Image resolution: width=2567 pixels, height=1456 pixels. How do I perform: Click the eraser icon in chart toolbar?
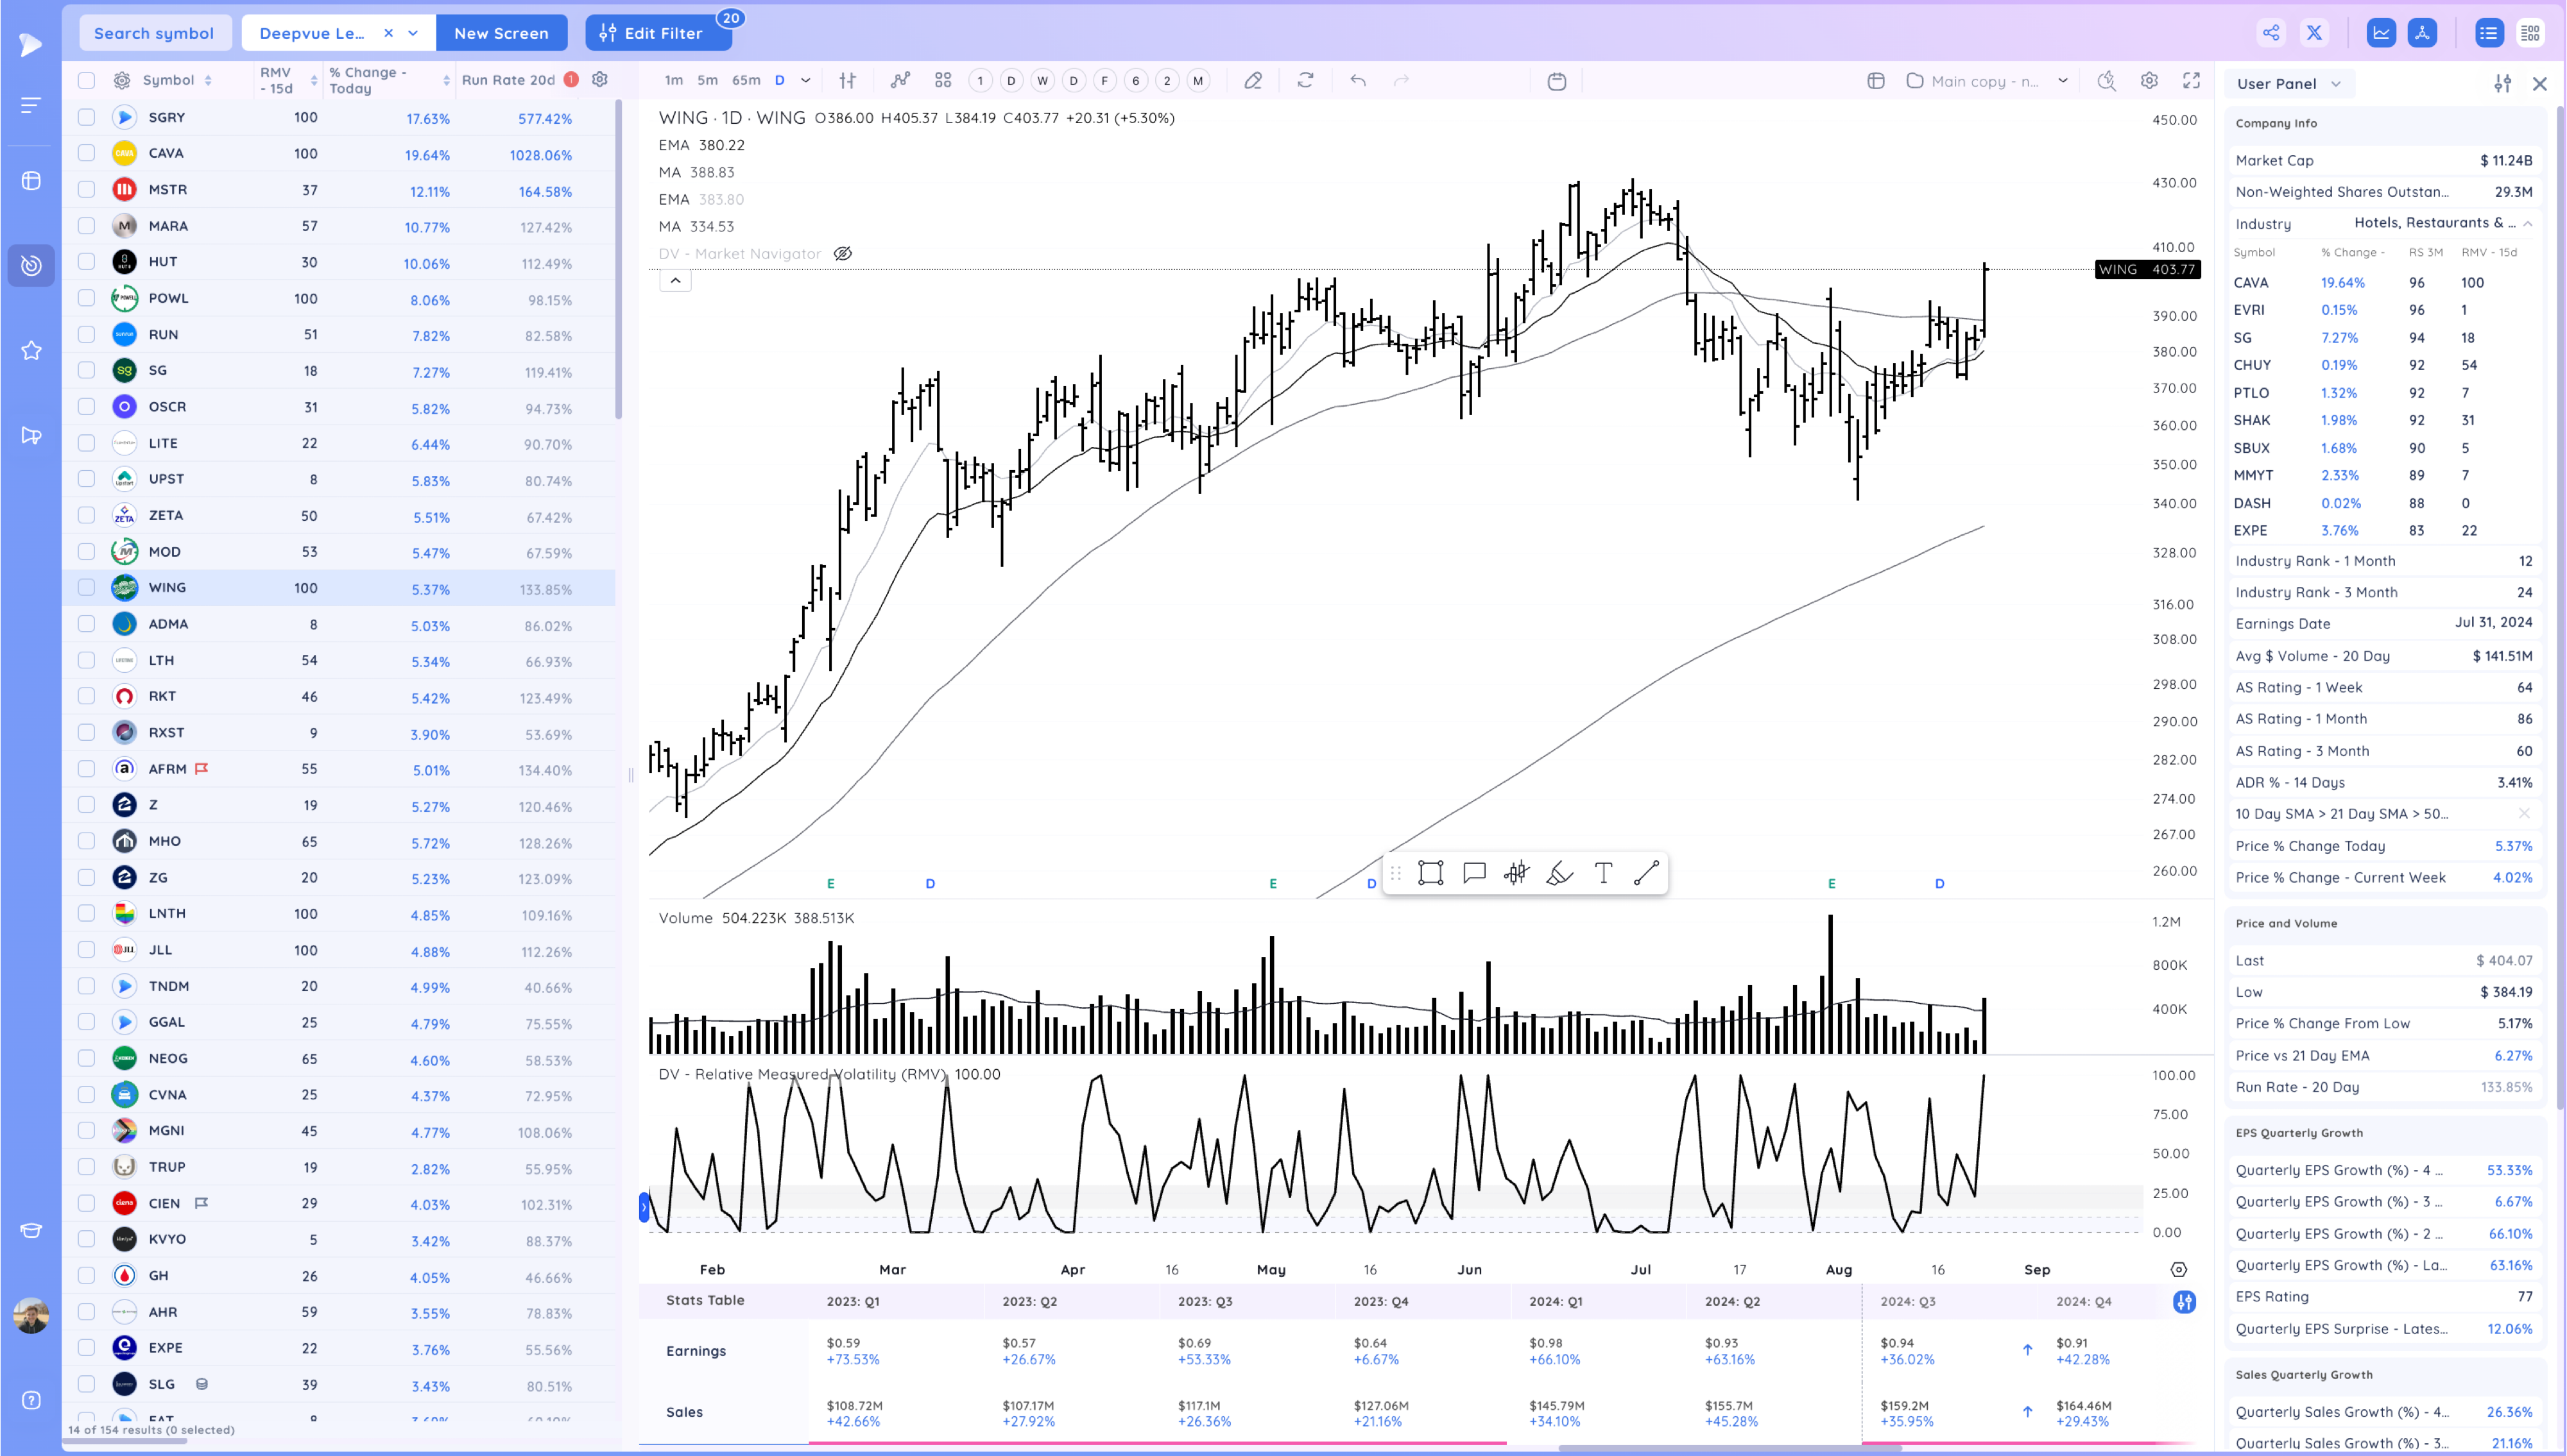[x=1253, y=81]
